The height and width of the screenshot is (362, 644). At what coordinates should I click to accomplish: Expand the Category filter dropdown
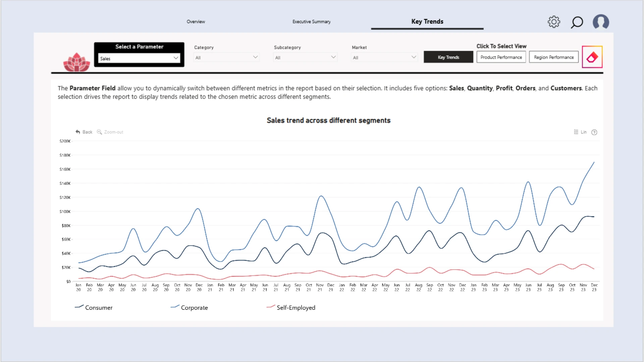point(226,58)
